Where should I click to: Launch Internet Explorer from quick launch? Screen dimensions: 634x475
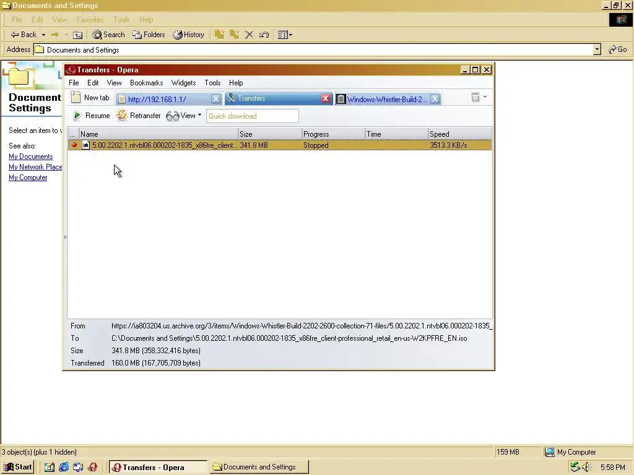(x=64, y=468)
